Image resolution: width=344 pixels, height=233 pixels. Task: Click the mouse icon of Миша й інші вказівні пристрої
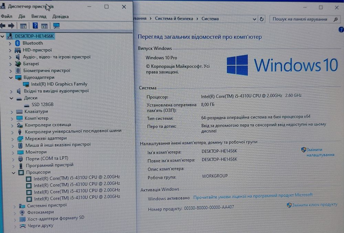tap(20, 145)
